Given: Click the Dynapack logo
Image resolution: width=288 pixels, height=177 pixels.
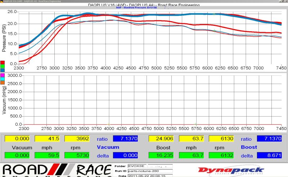Looking at the screenshot, I should [x=231, y=171].
